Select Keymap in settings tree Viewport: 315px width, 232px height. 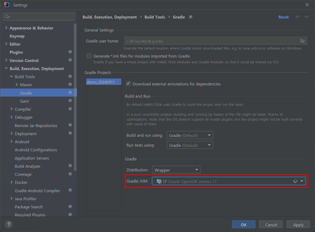(x=17, y=36)
